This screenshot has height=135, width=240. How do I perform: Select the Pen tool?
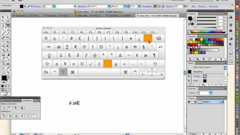pyautogui.click(x=3, y=25)
